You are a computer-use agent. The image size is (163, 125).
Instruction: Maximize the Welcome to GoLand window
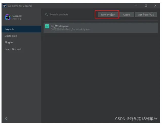(x=146, y=6)
